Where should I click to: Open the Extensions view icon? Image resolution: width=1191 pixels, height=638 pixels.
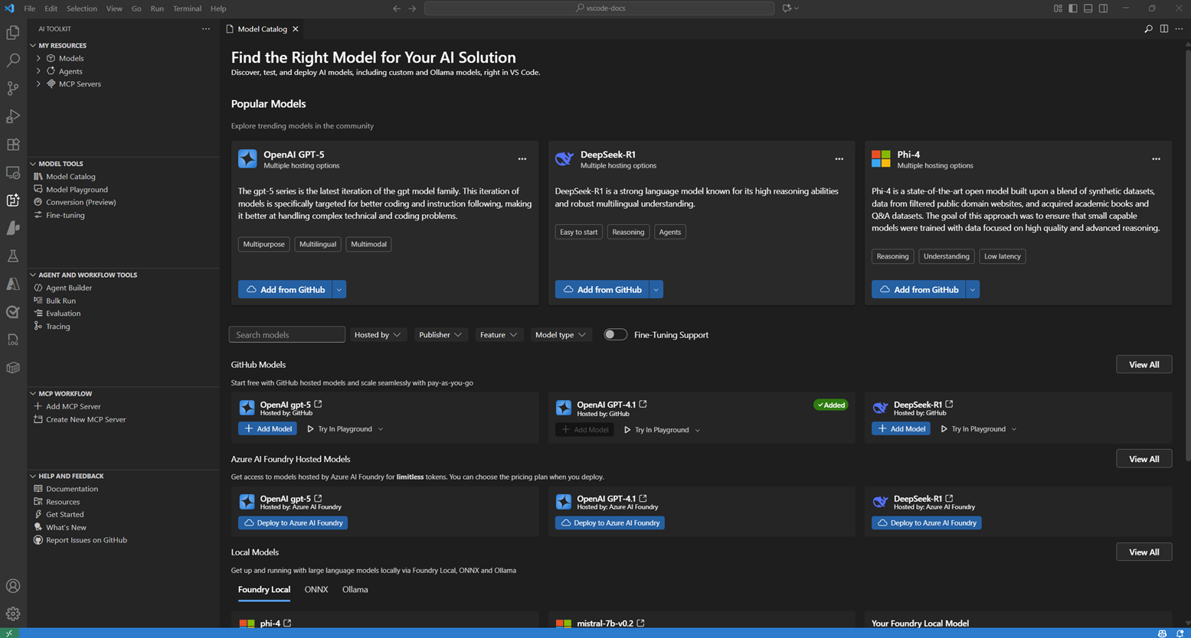pyautogui.click(x=13, y=145)
